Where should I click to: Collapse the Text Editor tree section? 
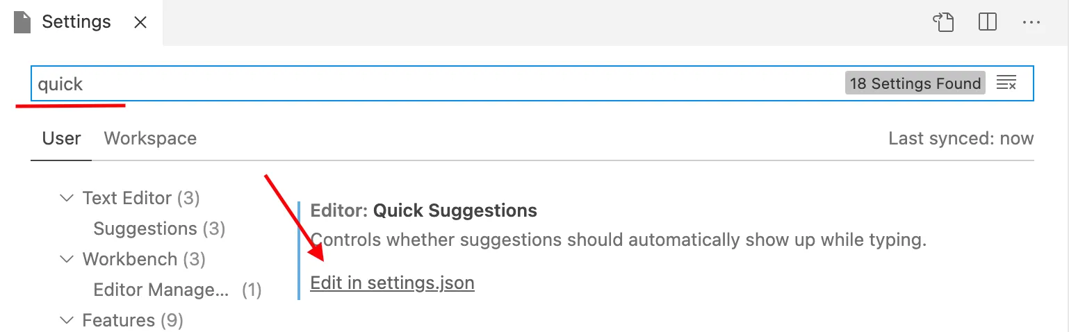(x=67, y=198)
